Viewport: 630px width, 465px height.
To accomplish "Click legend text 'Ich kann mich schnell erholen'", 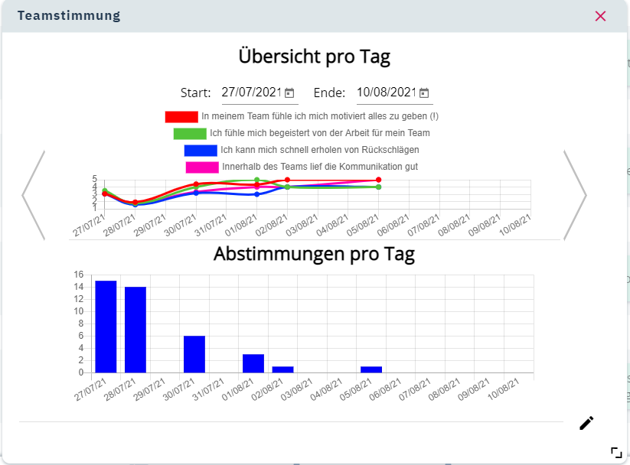I will coord(280,150).
